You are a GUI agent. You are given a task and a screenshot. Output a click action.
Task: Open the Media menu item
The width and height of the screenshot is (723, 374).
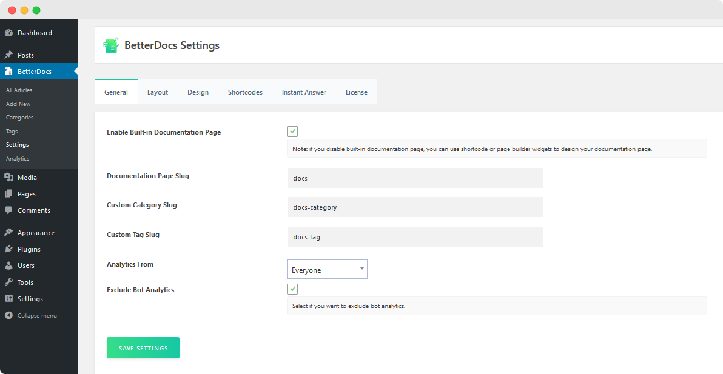(39, 178)
